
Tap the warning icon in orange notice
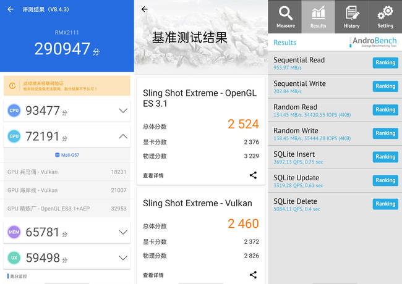click(12, 86)
